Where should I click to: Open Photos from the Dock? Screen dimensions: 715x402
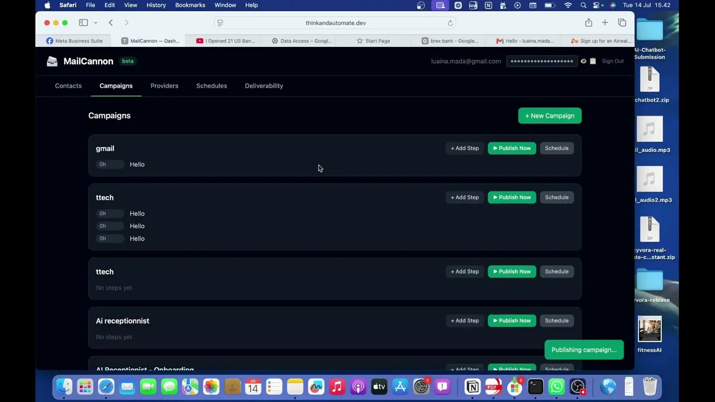[x=211, y=386]
